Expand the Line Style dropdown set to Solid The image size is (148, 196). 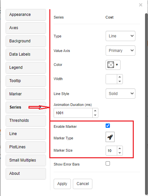click(121, 93)
